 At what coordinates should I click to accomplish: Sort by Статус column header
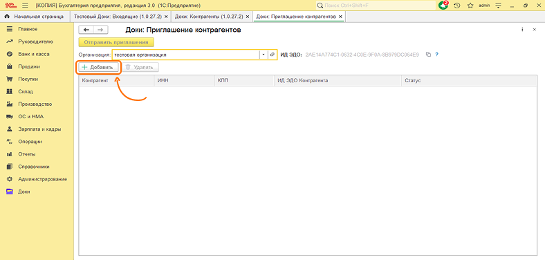tap(469, 81)
